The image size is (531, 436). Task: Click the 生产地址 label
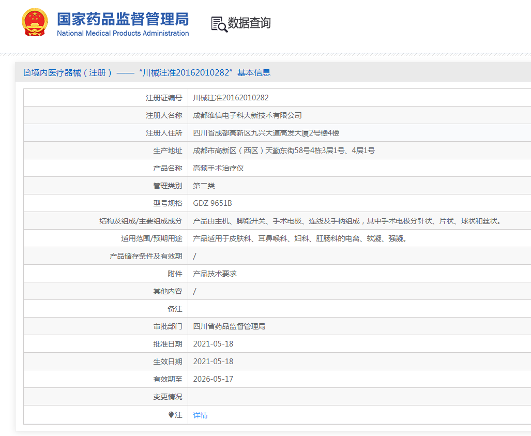point(168,151)
